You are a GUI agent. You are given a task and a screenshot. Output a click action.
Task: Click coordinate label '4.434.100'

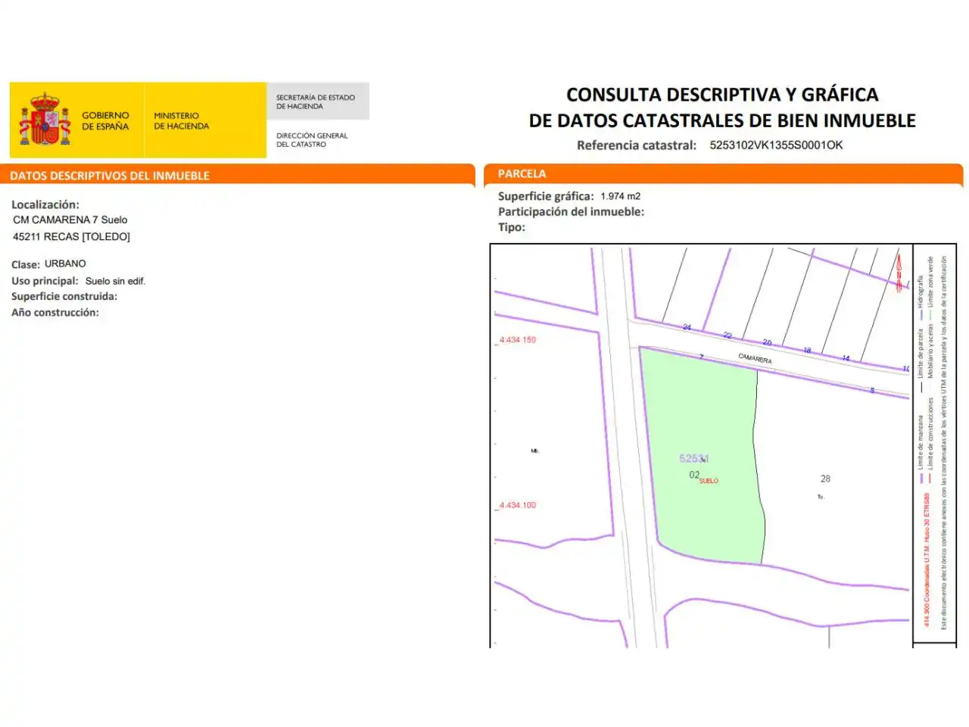click(x=518, y=505)
